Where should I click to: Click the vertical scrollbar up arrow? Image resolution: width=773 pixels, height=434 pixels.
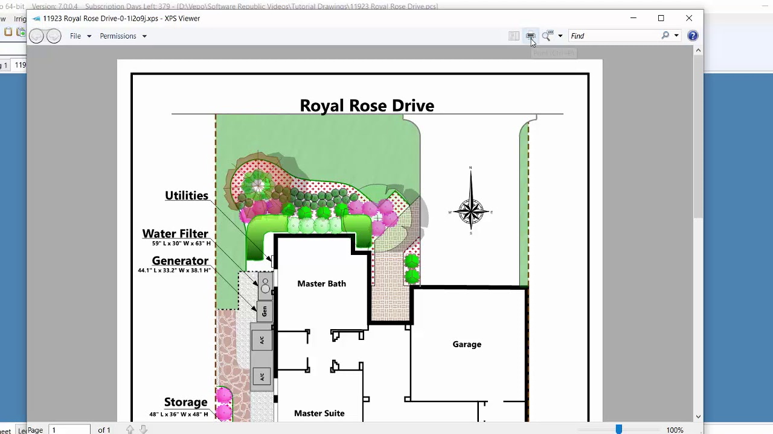pos(699,51)
